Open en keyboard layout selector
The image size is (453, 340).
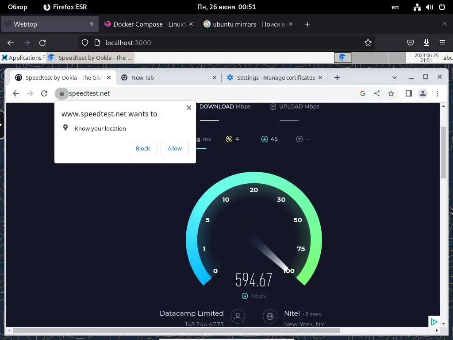pyautogui.click(x=395, y=7)
